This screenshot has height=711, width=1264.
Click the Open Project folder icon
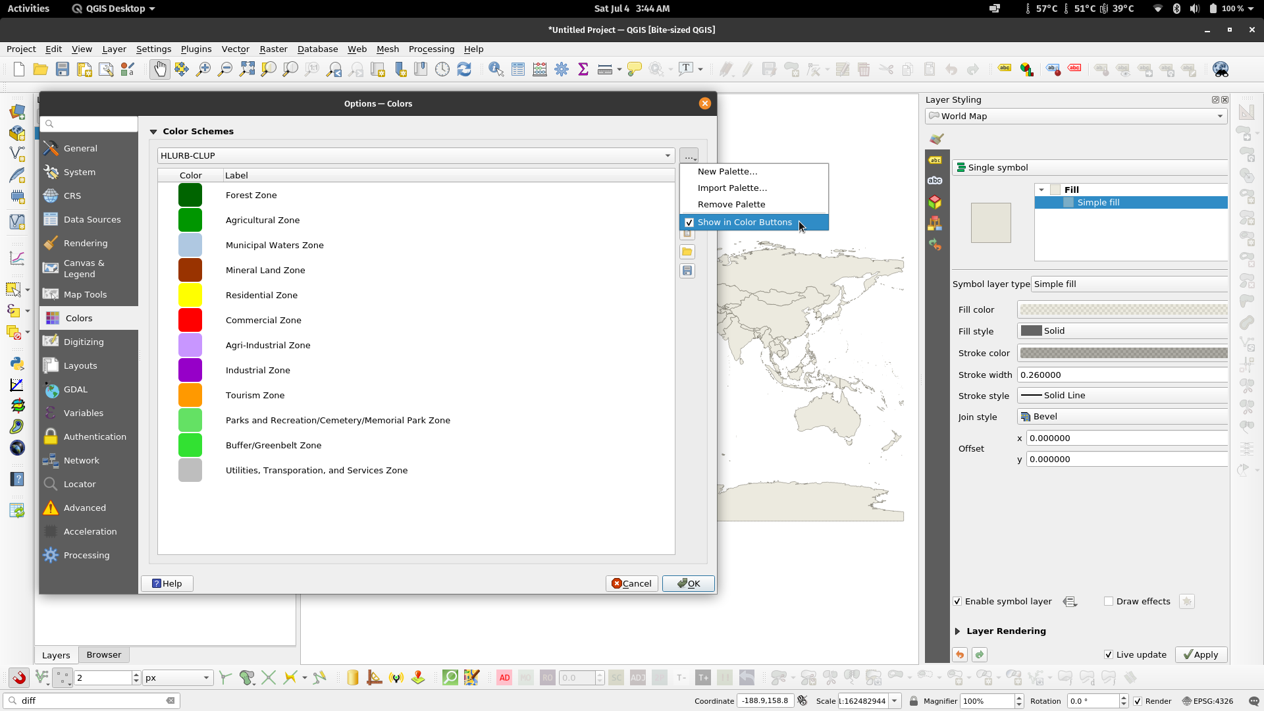[41, 69]
